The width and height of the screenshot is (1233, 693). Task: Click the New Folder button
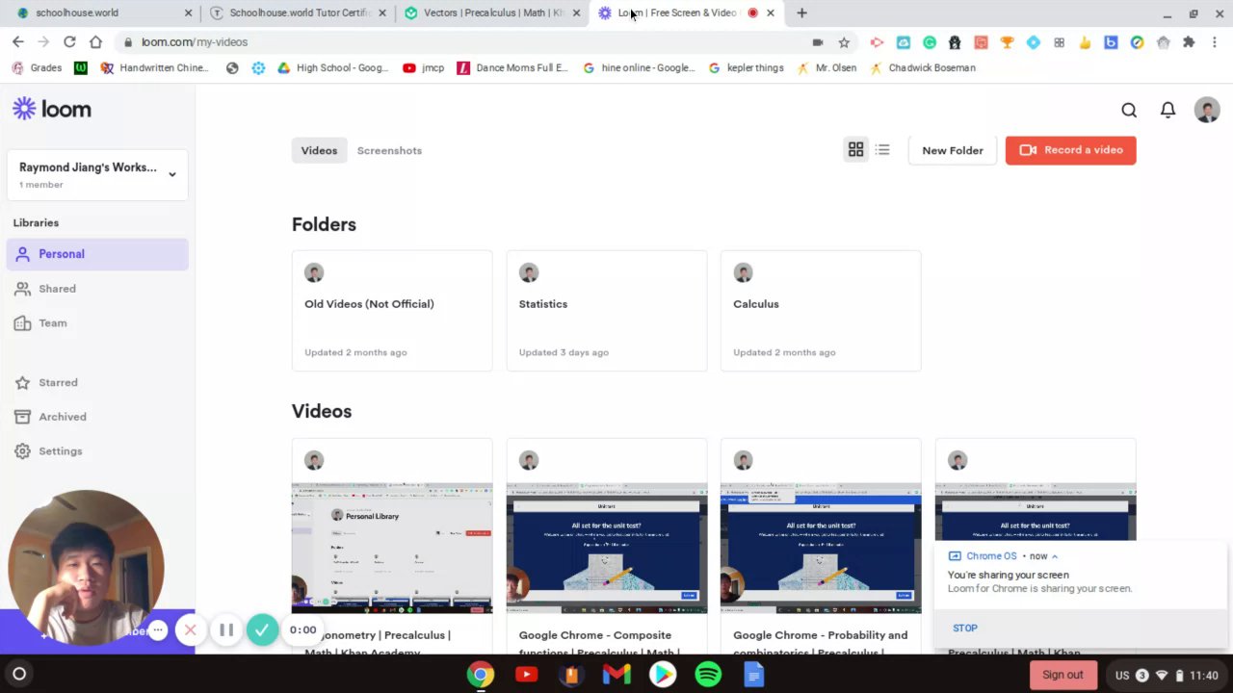click(x=952, y=150)
